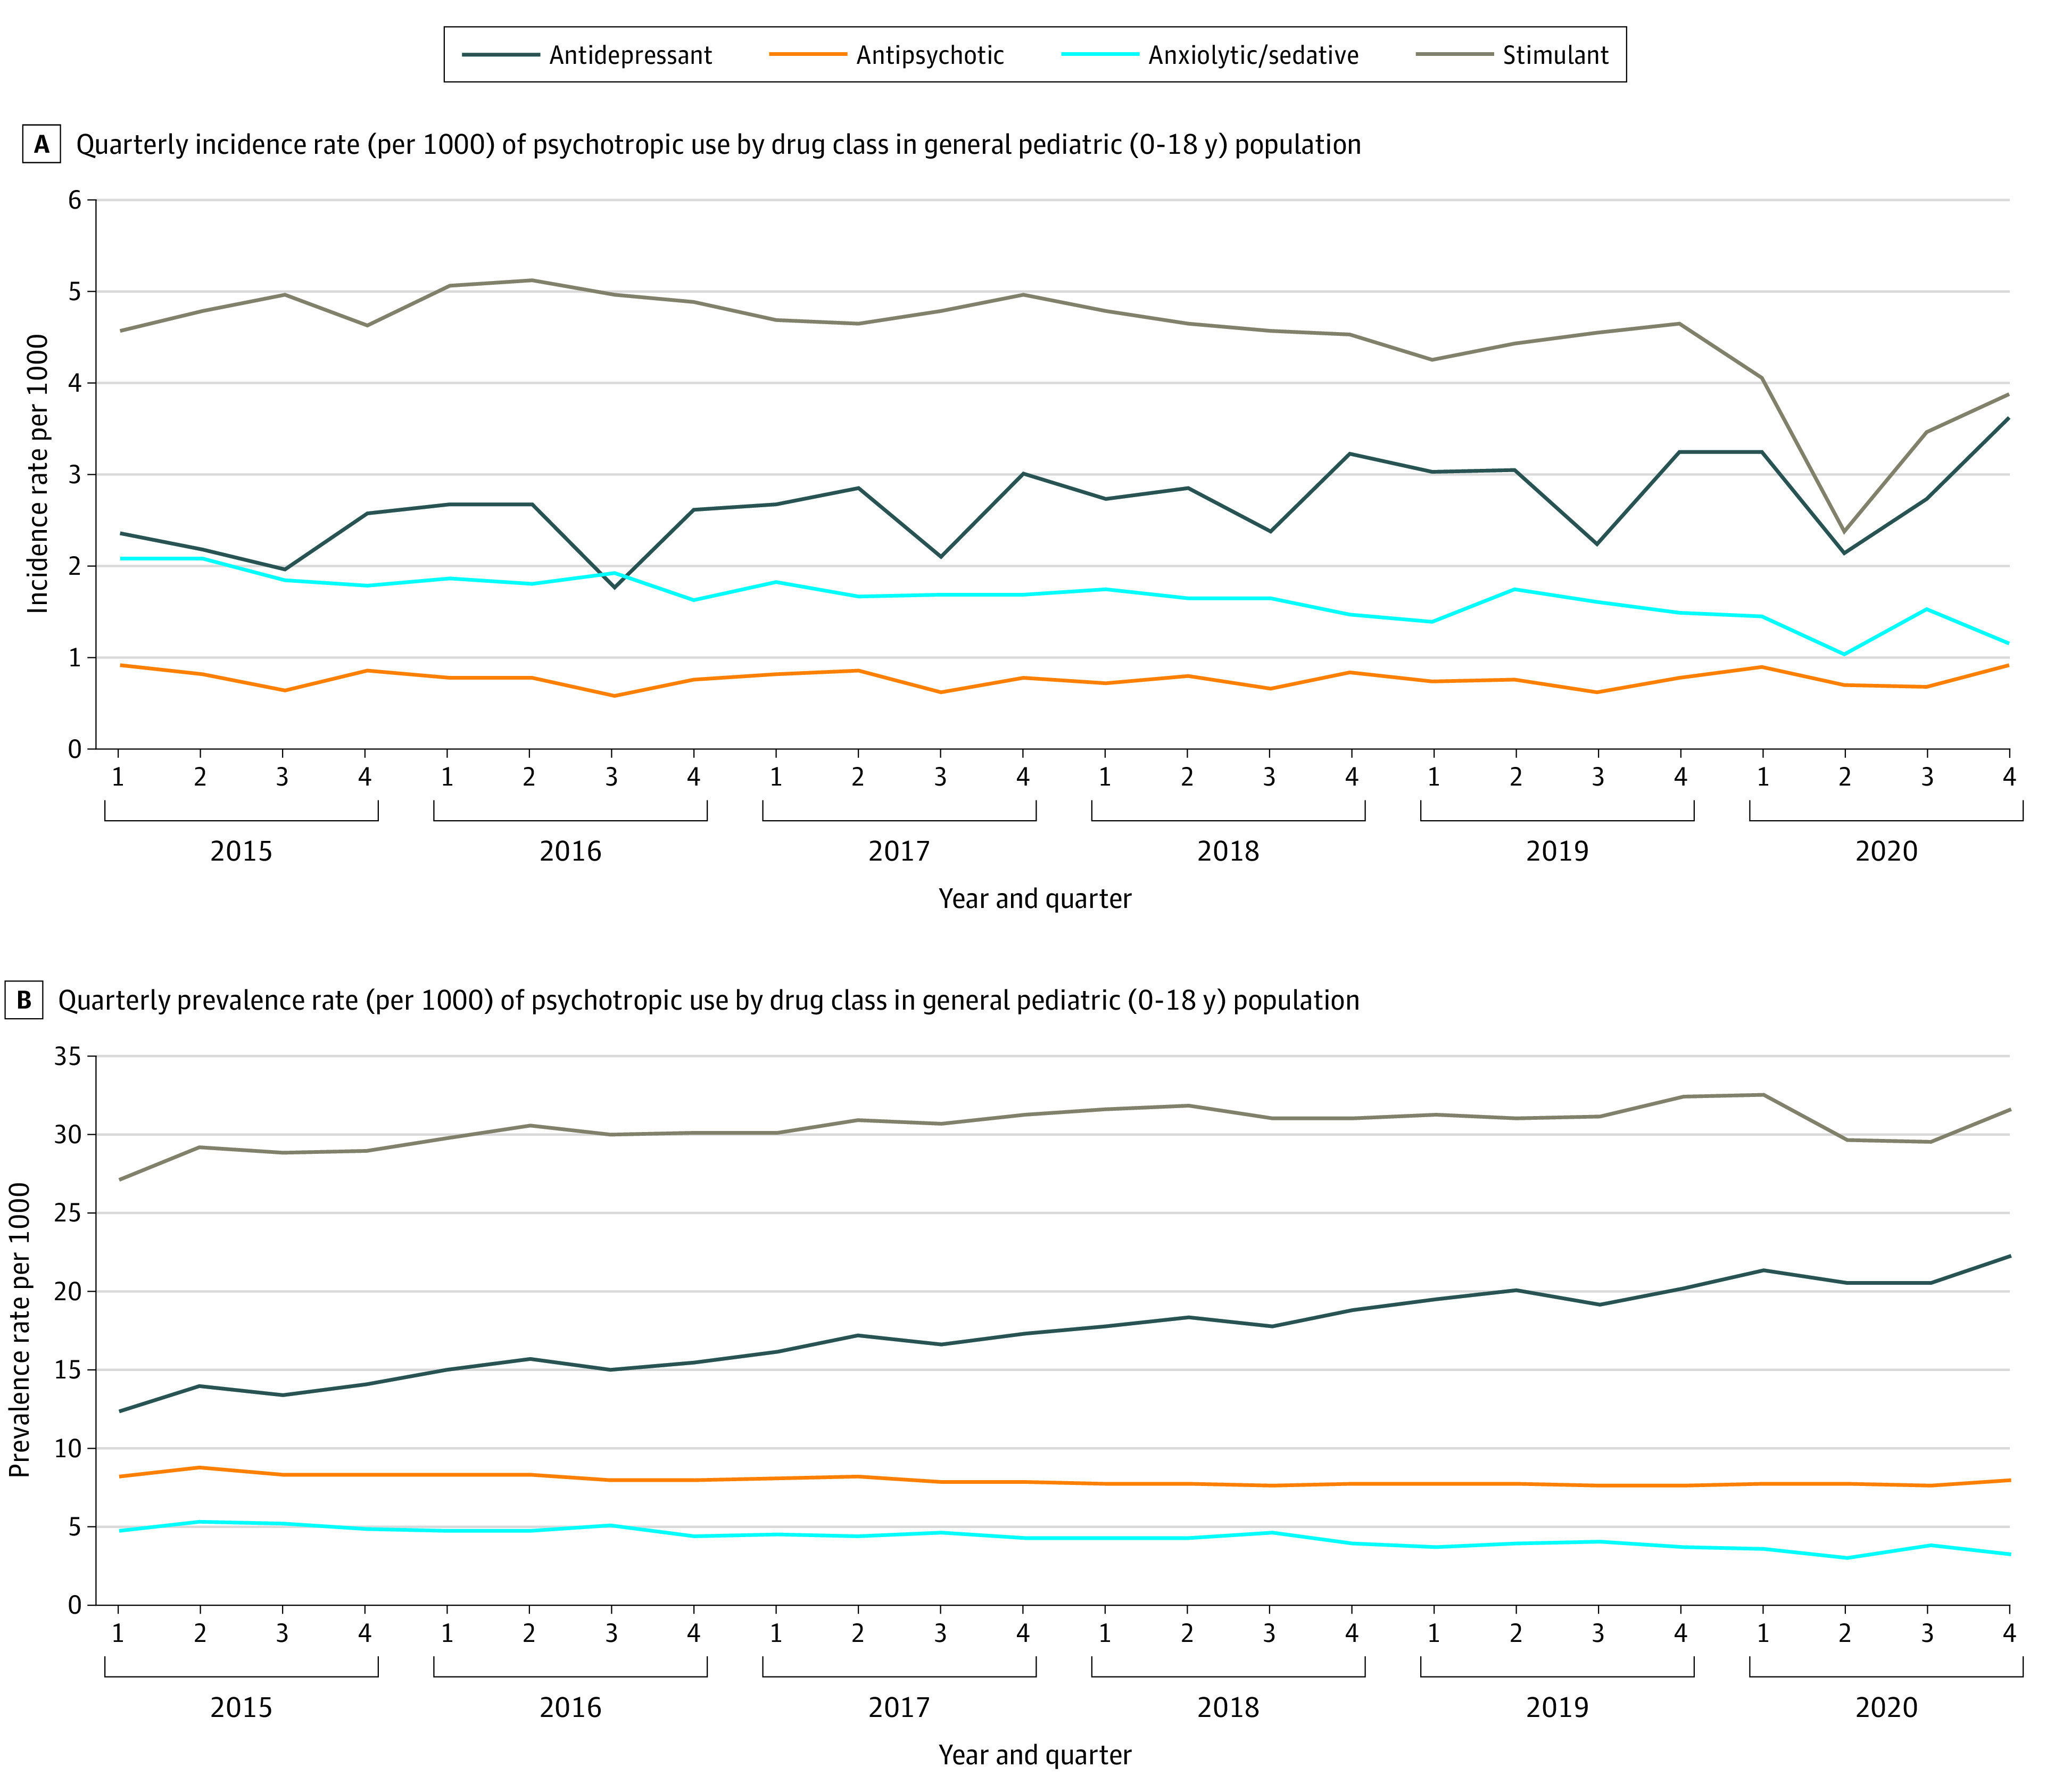2071x1792 pixels.
Task: Click the 2020 year label in panel A
Action: 1886,851
